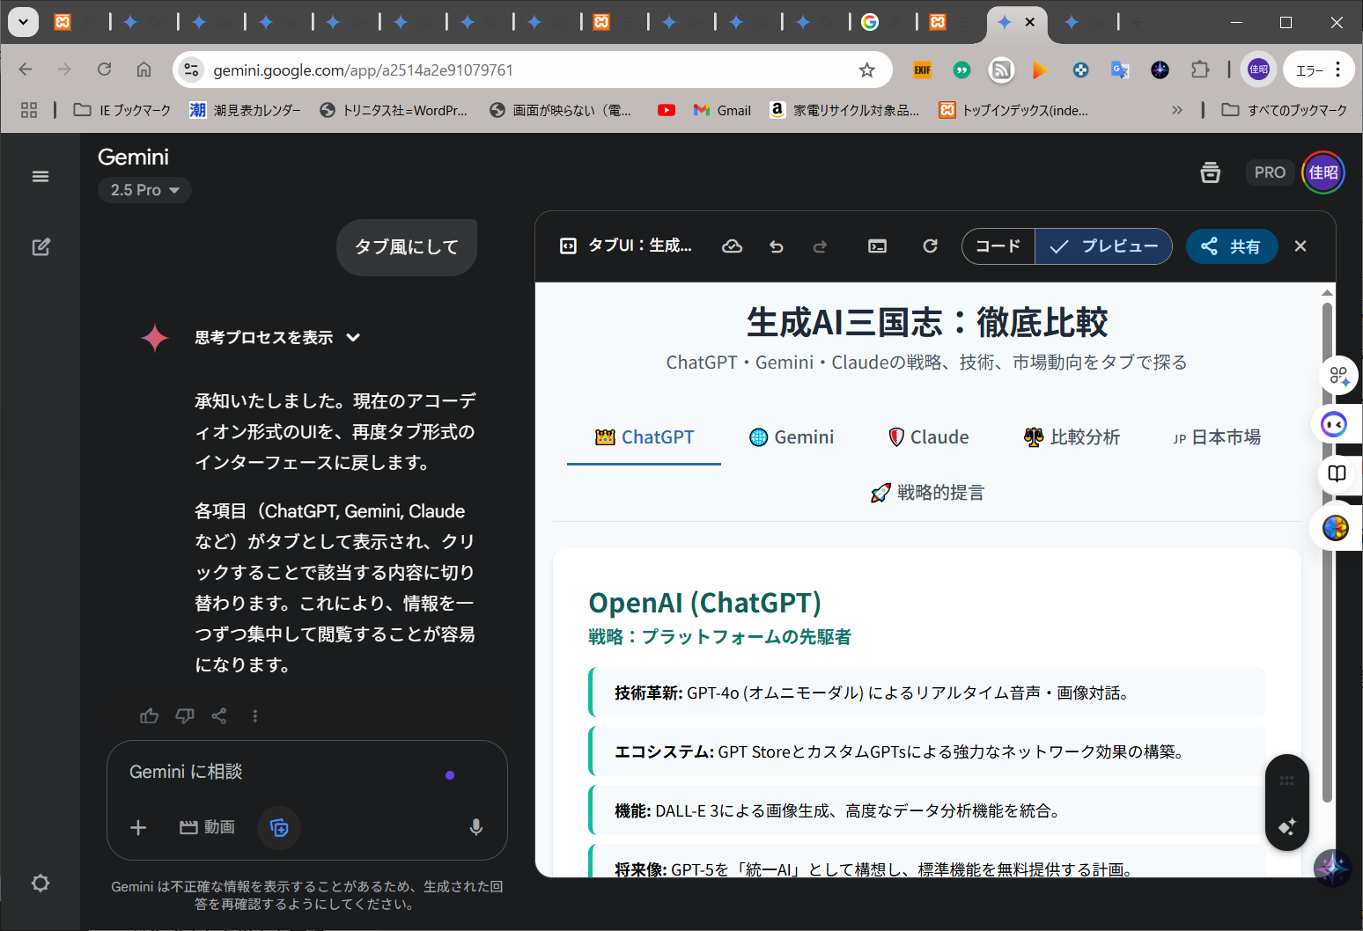Open the tab search dropdown in Chrome
The height and width of the screenshot is (931, 1363).
(23, 22)
